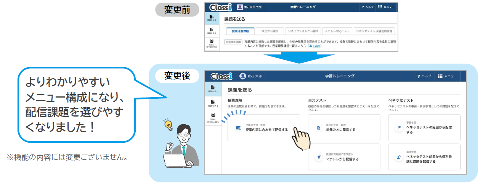491x186 pixels.
Task: Click the Classi logo in the 変更後 screen
Action: (221, 76)
